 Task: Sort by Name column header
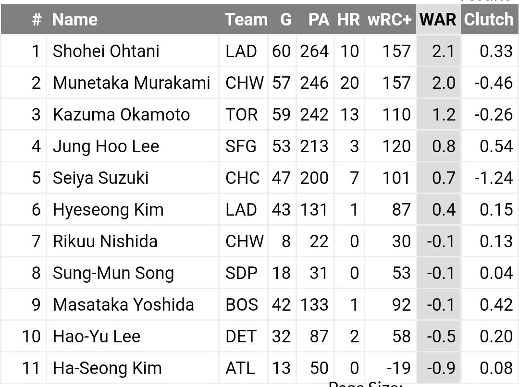[x=75, y=19]
